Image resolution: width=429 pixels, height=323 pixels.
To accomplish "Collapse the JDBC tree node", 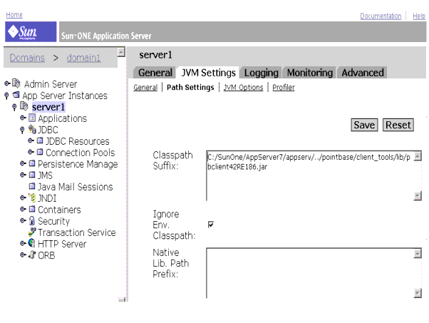I will tap(22, 130).
